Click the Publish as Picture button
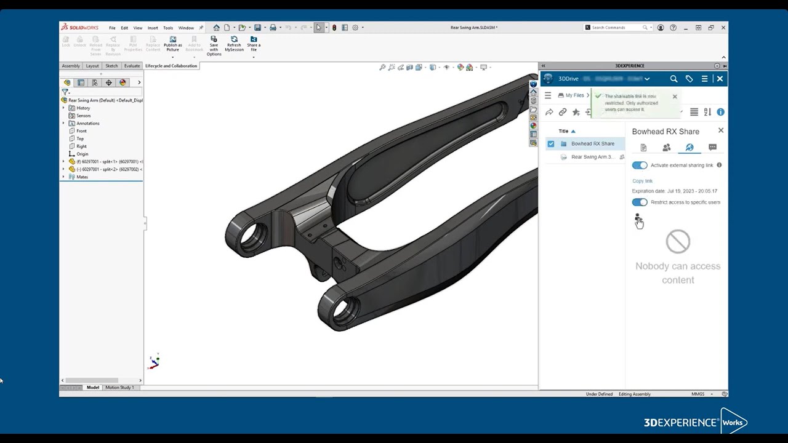 click(x=172, y=44)
